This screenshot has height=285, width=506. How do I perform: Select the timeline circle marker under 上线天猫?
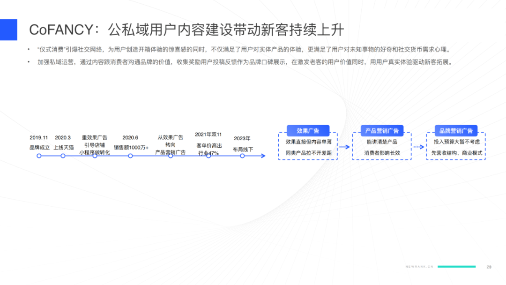[x=63, y=156]
